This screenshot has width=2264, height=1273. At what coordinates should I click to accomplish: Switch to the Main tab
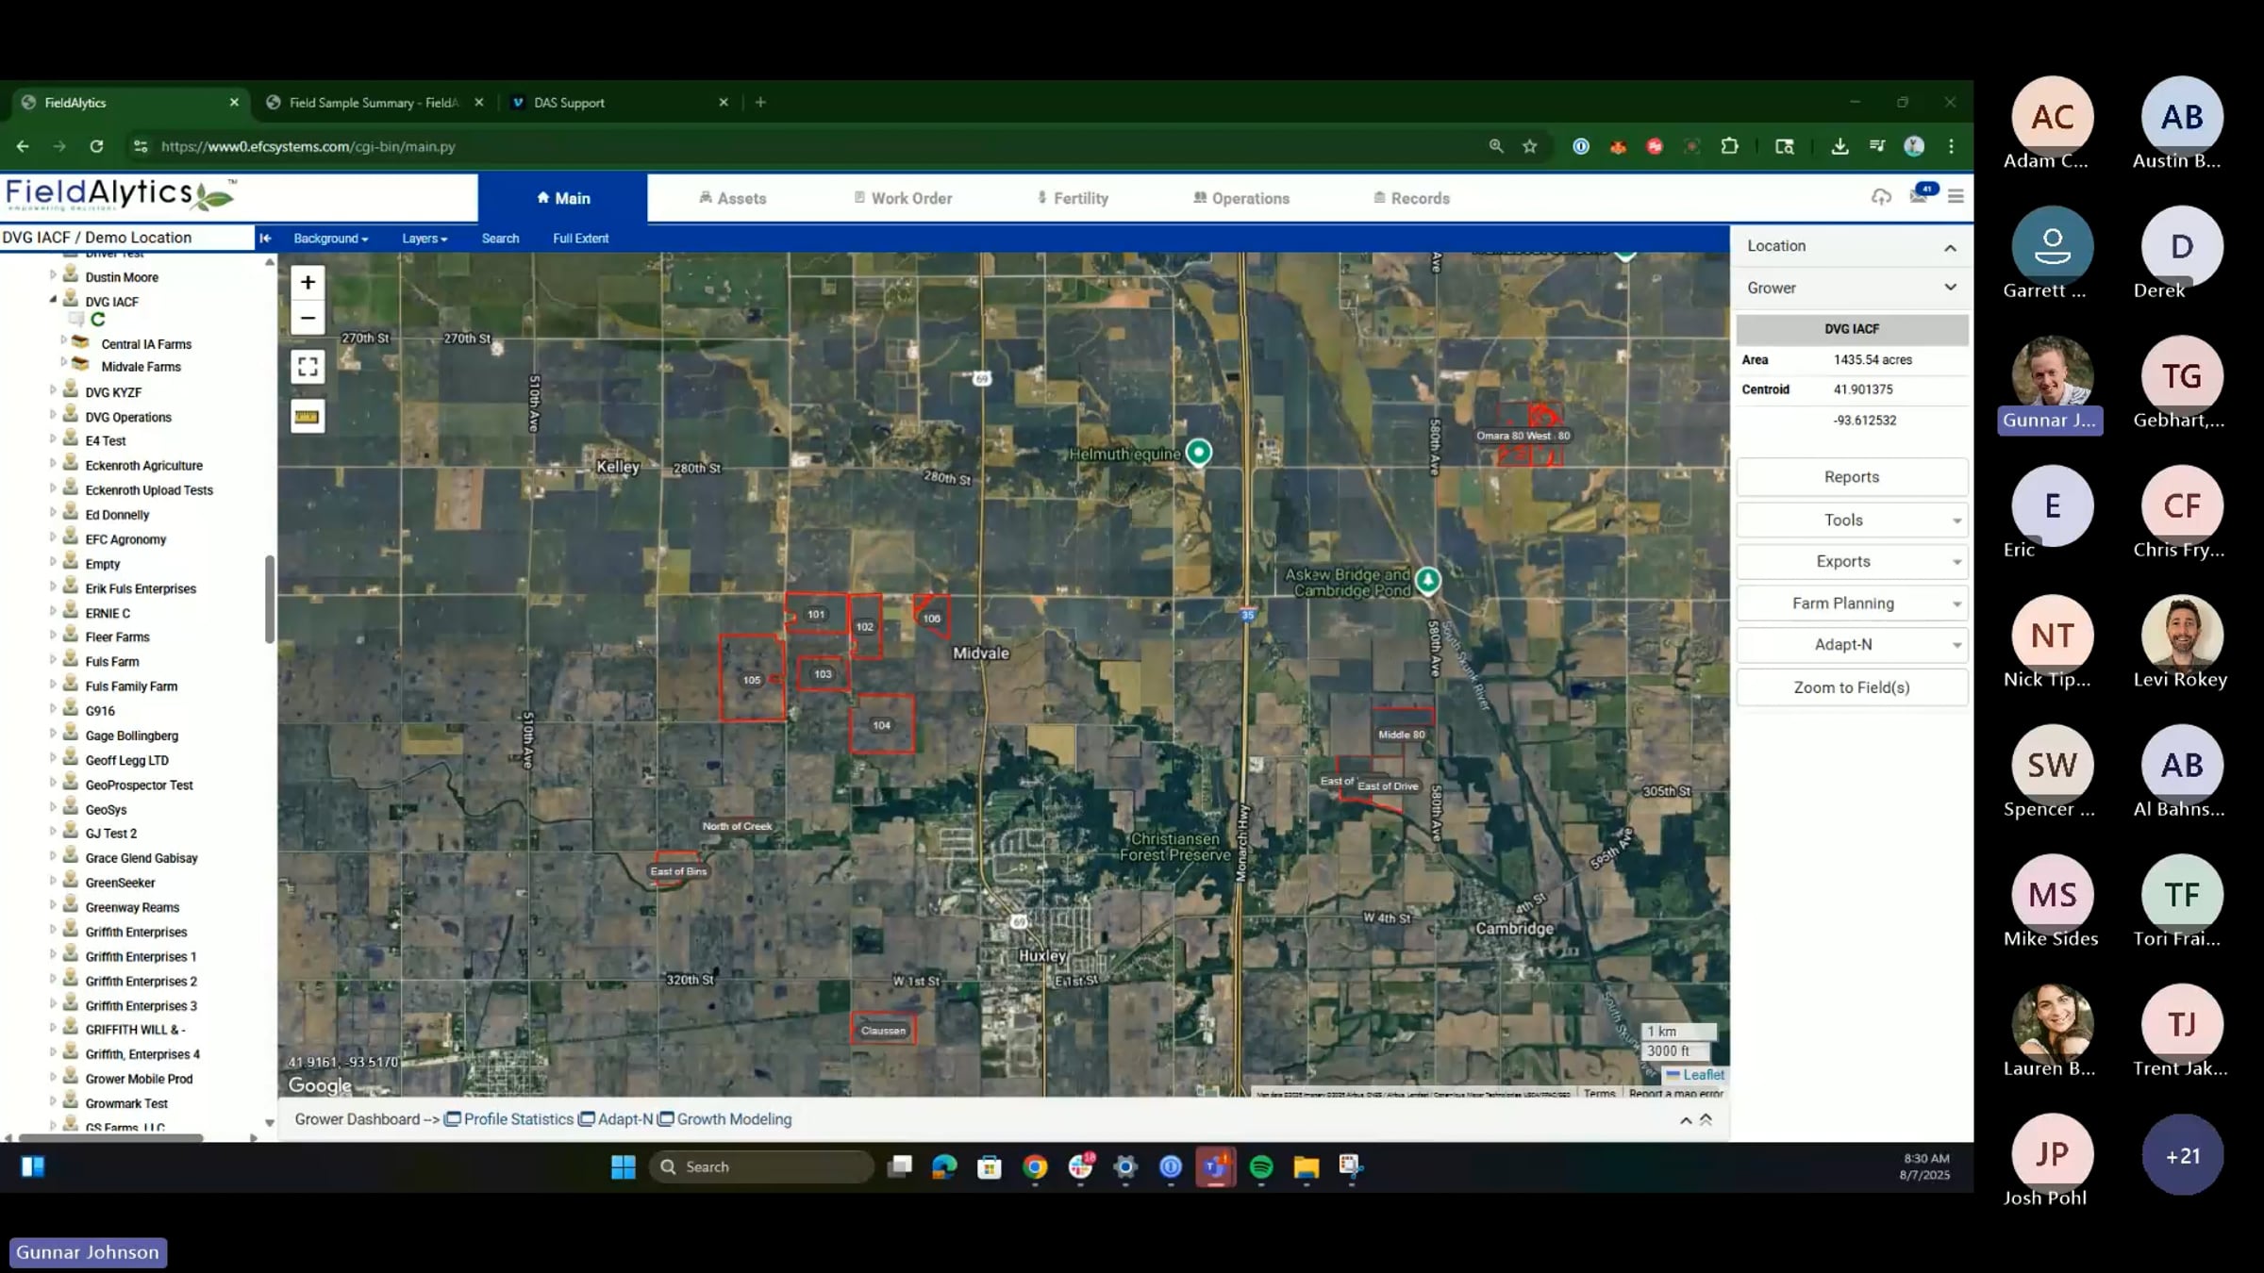pyautogui.click(x=562, y=198)
